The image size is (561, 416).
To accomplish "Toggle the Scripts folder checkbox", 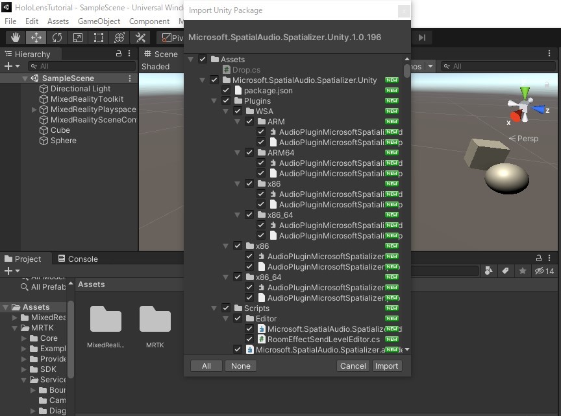I will (x=226, y=308).
